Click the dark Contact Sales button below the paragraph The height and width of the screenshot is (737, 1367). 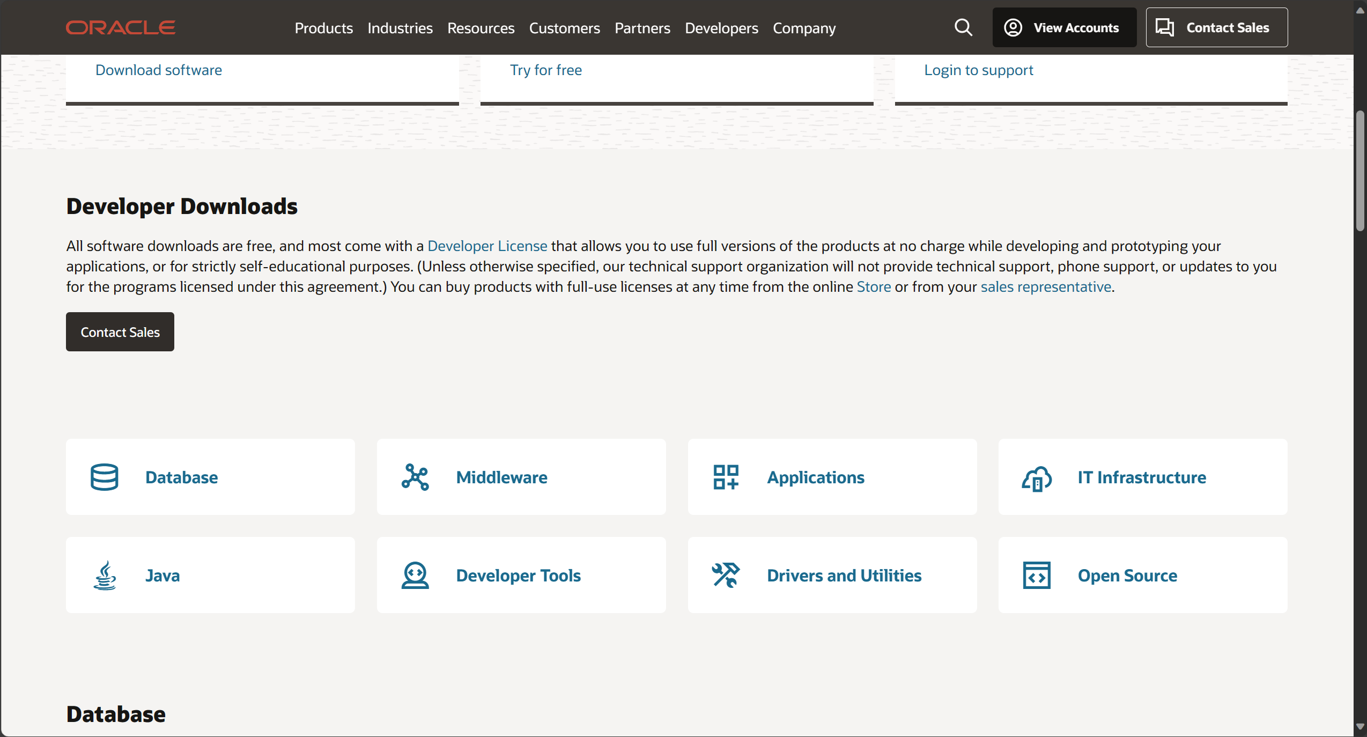pyautogui.click(x=120, y=332)
